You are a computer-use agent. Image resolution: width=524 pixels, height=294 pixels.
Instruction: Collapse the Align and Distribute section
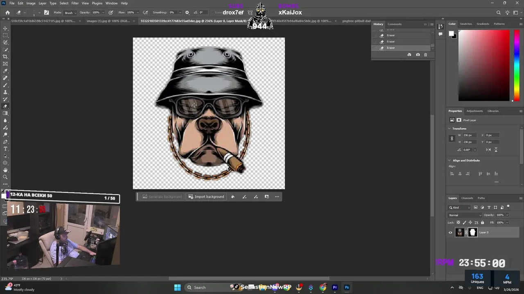pos(449,160)
